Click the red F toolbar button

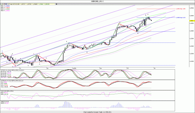(4, 4)
